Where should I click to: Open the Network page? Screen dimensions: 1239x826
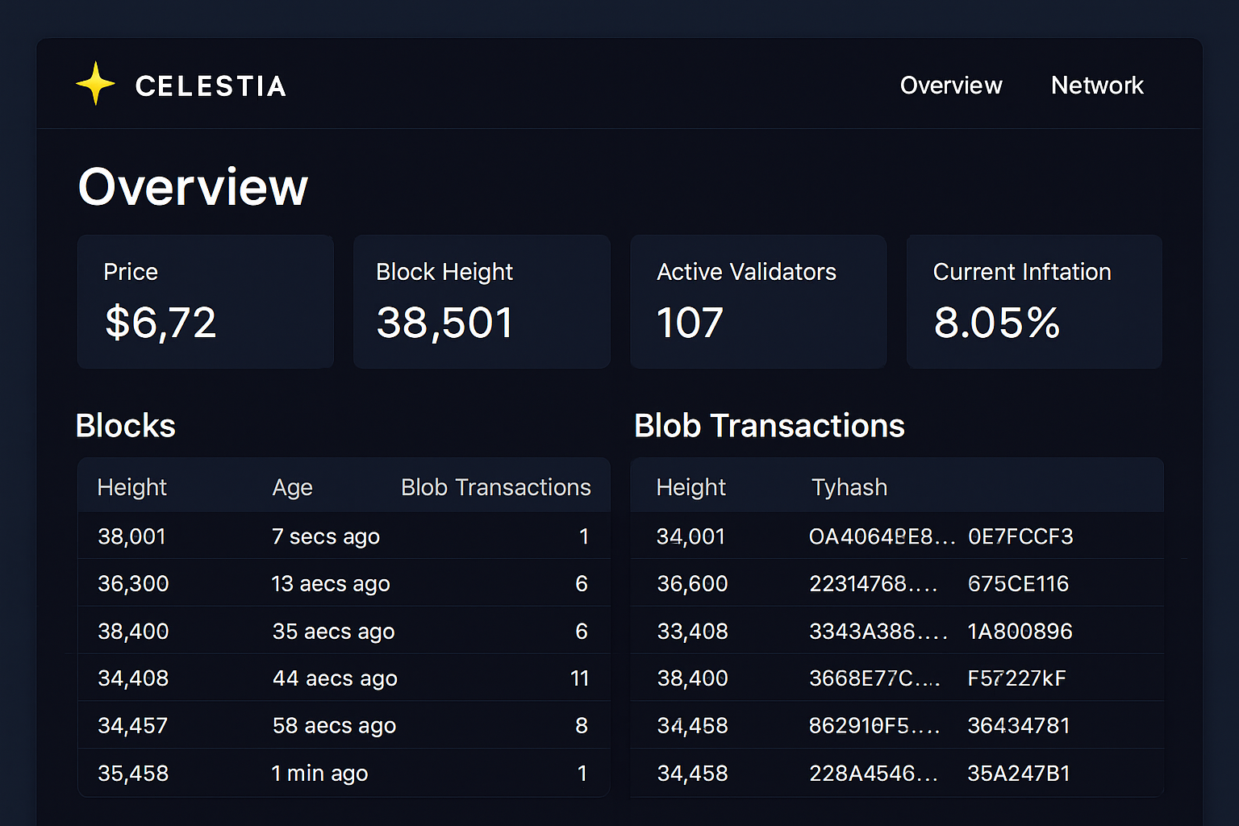tap(1097, 86)
